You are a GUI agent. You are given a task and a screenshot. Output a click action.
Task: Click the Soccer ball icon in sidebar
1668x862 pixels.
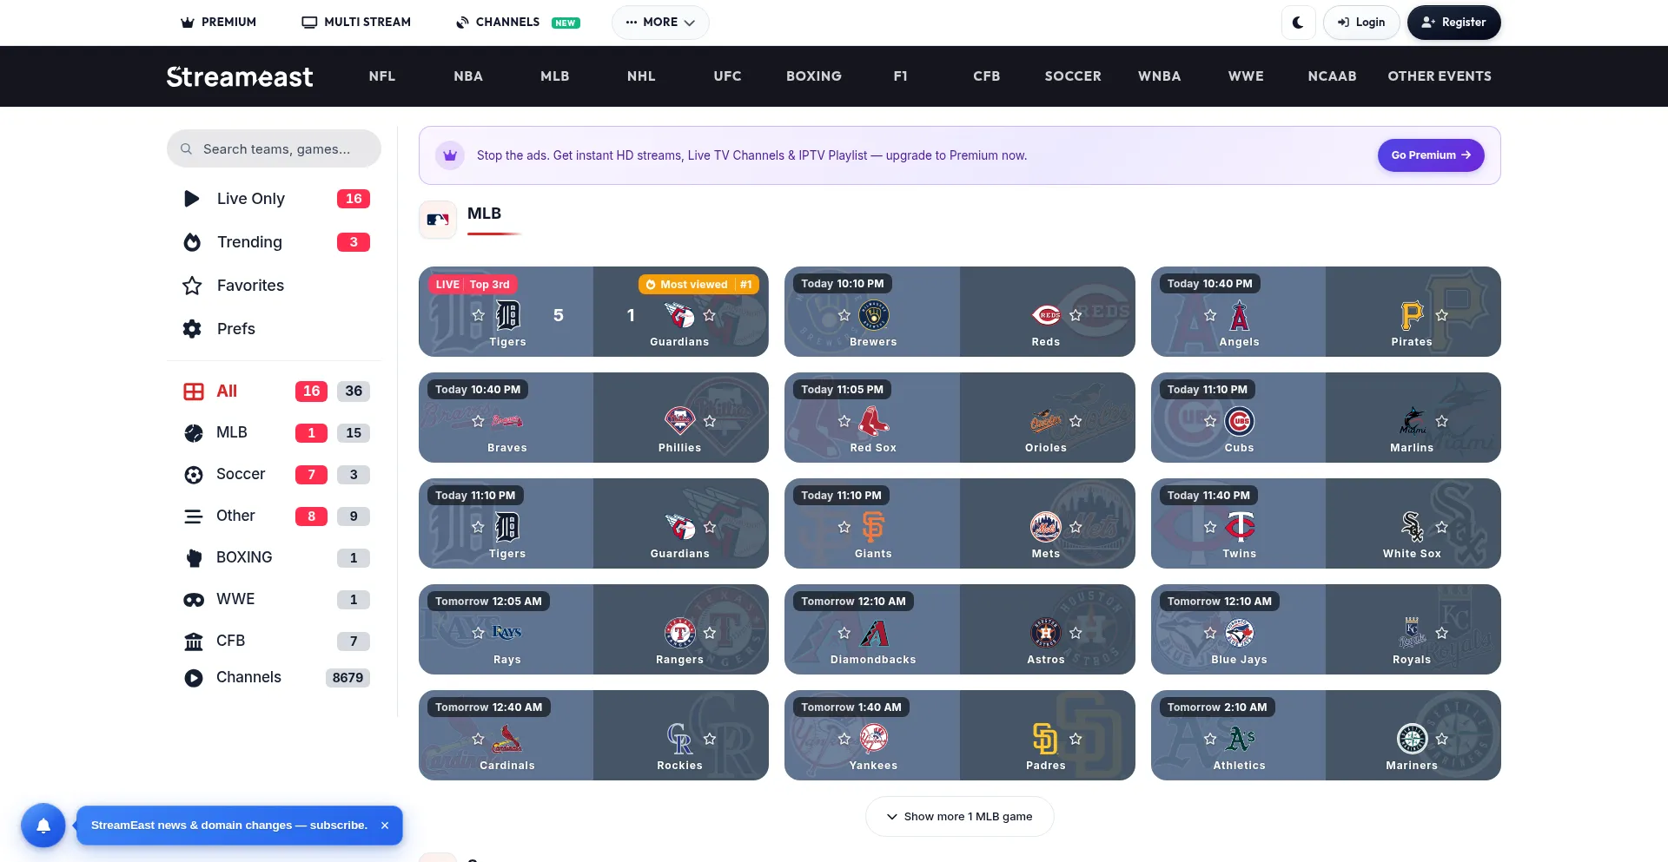click(x=194, y=475)
